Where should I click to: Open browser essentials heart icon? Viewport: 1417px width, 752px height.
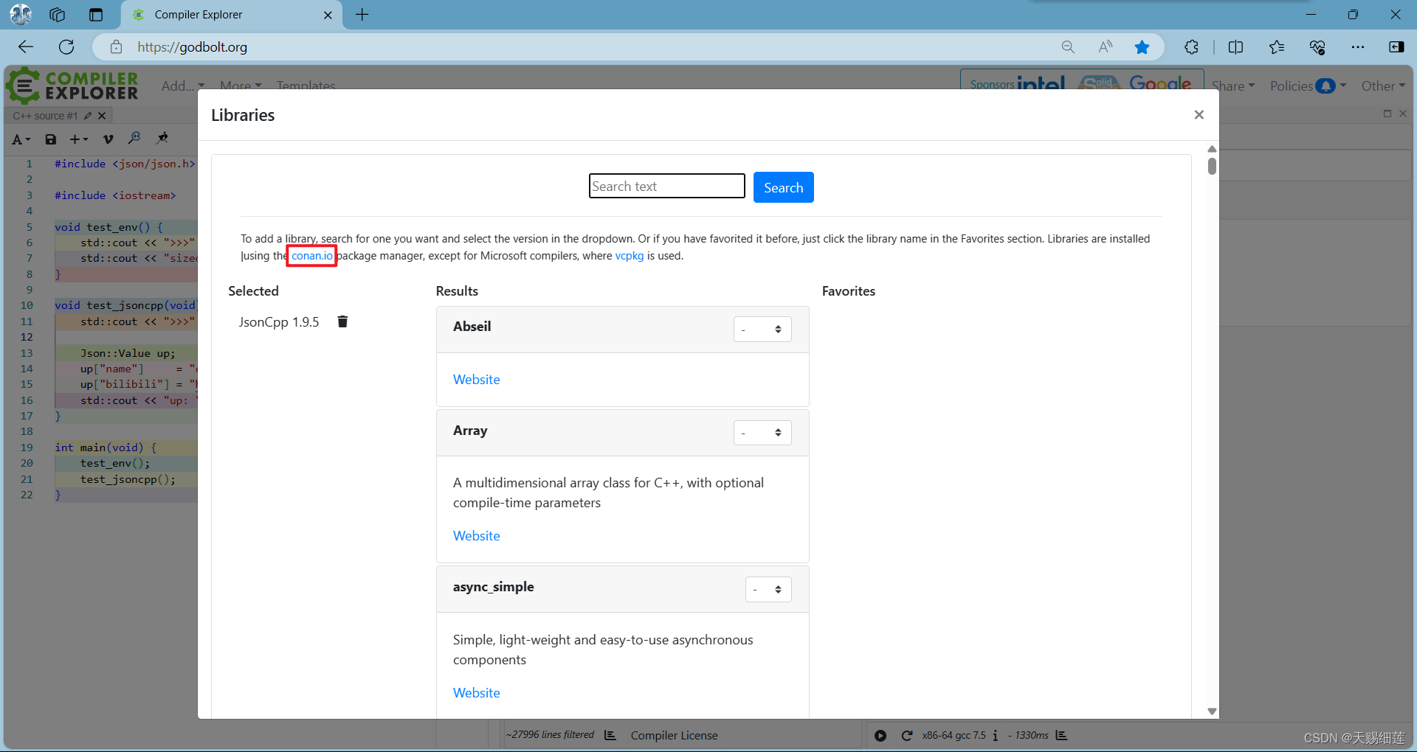pyautogui.click(x=1317, y=47)
